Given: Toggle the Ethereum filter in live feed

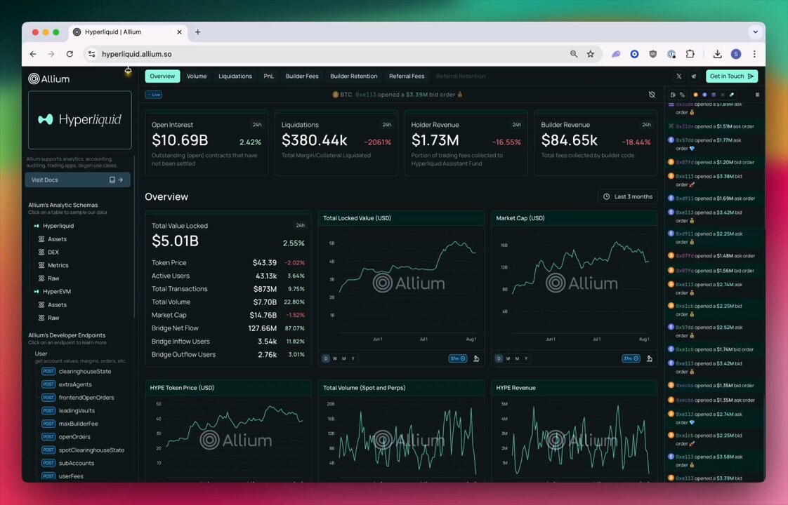Looking at the screenshot, I should 704,95.
